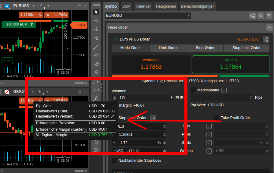The height and width of the screenshot is (173, 274).
Task: Click the EURUSD chart quick buy 1.17864 button
Action: pos(56,15)
